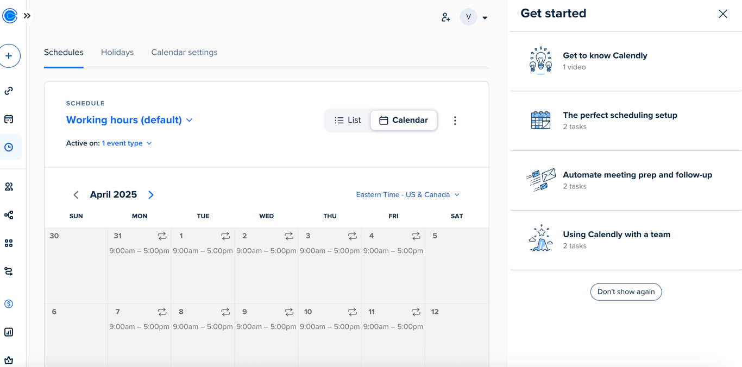Open the people Contacts icon in sidebar
This screenshot has height=367, width=742.
[9, 187]
